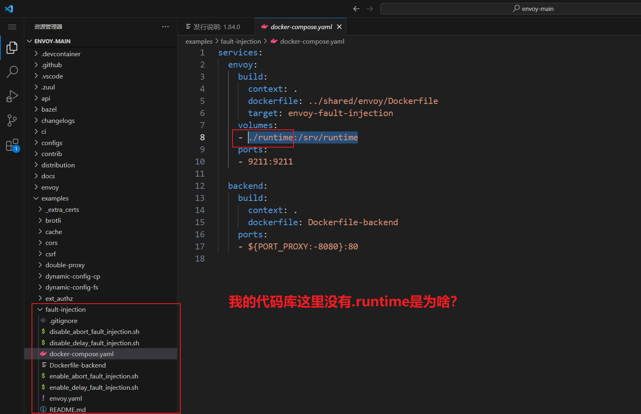The width and height of the screenshot is (641, 414).
Task: Open the Source Control view
Action: click(12, 120)
